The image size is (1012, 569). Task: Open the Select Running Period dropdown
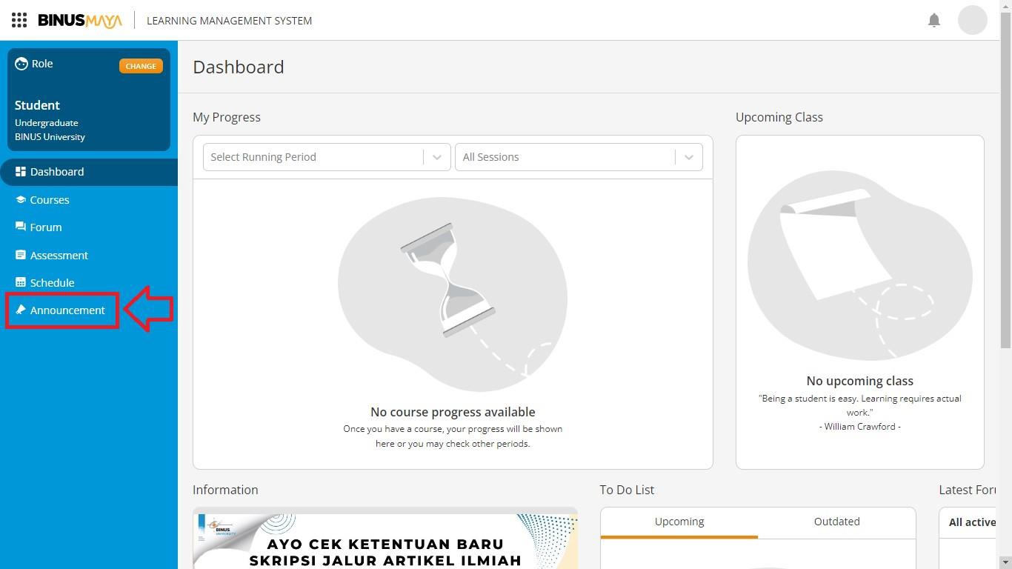click(326, 156)
